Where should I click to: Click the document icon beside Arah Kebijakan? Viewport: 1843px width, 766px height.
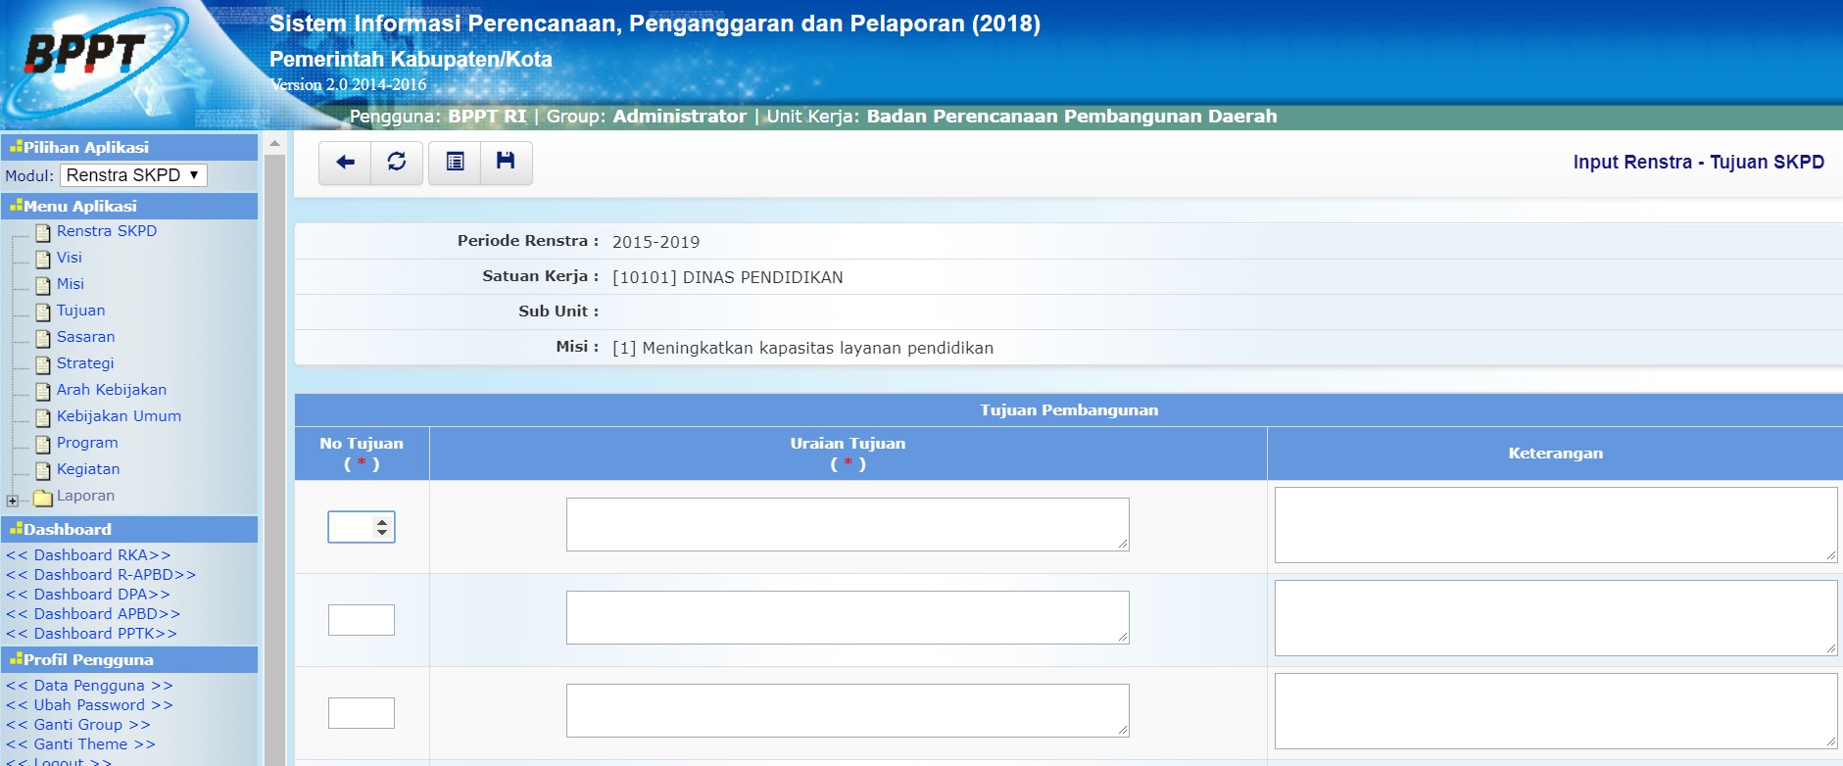43,392
